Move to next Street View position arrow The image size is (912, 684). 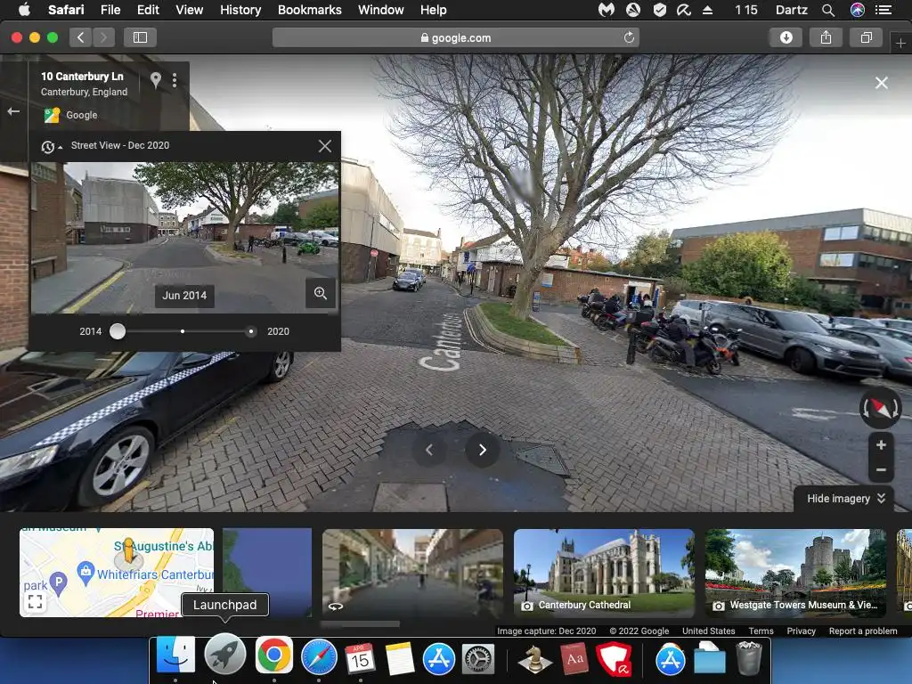pyautogui.click(x=482, y=450)
